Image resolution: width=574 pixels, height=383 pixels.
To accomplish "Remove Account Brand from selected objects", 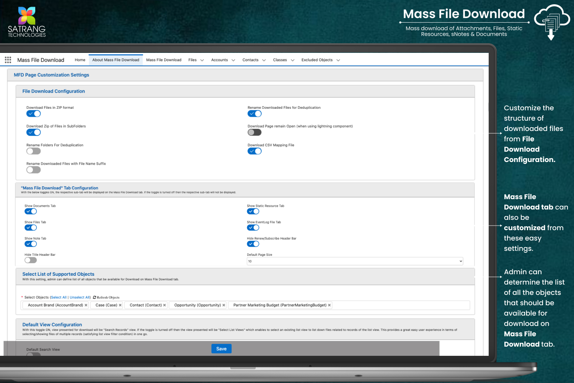I will 86,305.
